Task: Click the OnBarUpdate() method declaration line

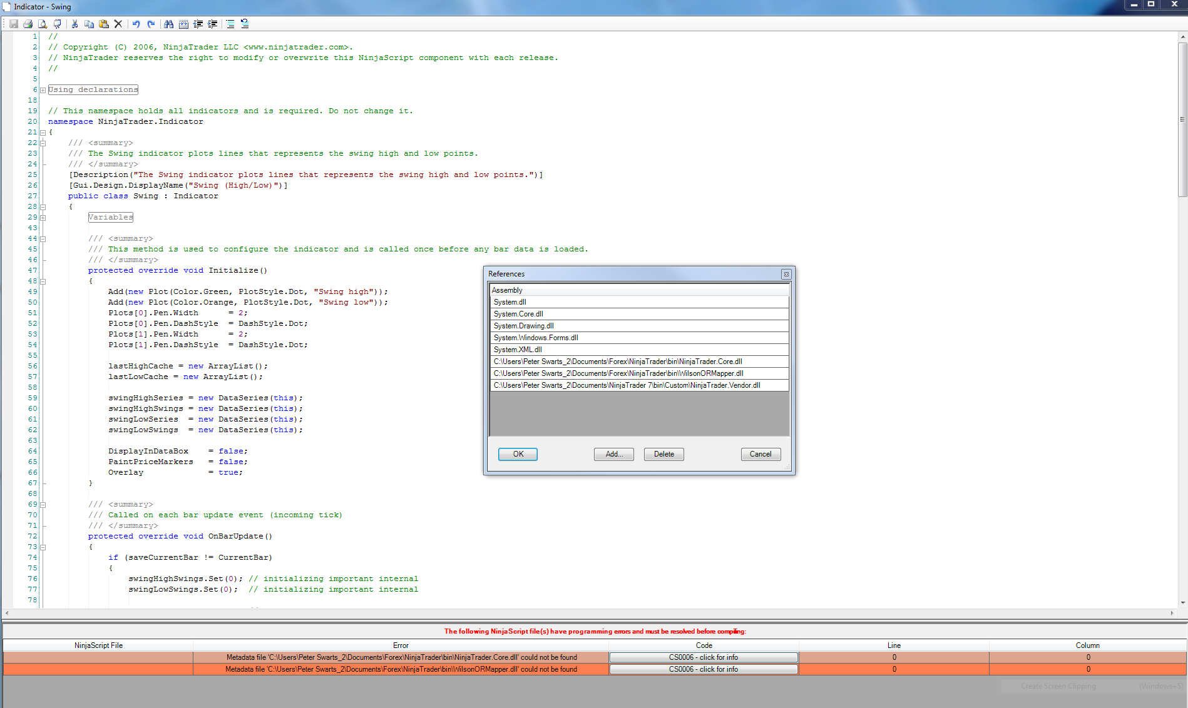Action: [180, 537]
